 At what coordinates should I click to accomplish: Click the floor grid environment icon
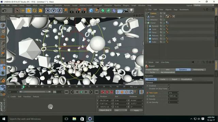[120, 11]
